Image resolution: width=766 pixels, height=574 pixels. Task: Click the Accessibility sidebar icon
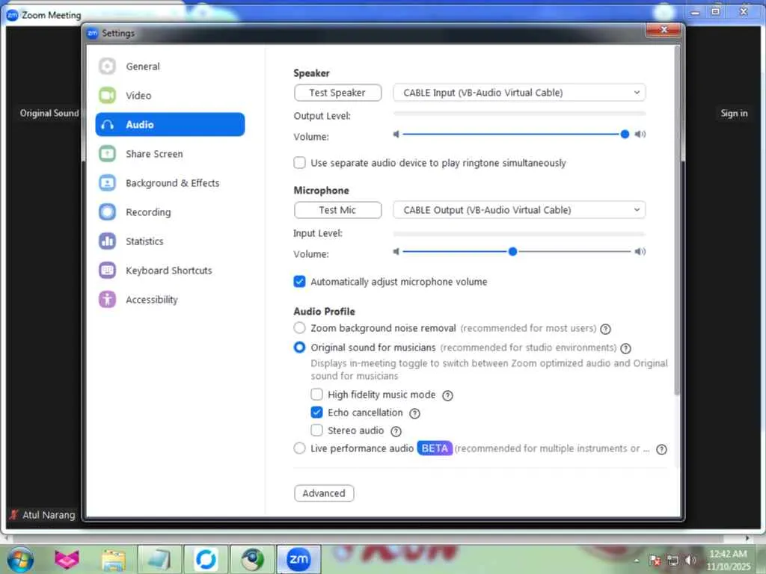click(108, 299)
